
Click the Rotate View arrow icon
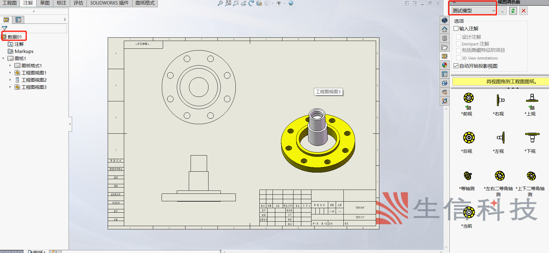tap(251, 3)
